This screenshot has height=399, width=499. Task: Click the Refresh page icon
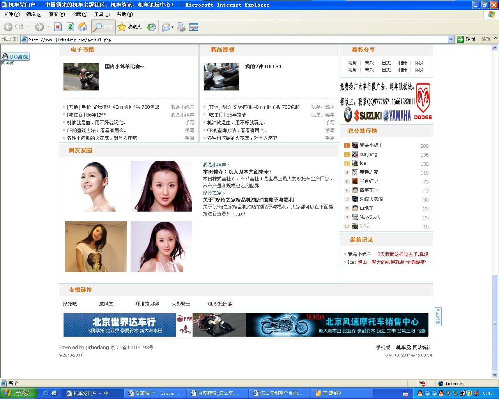click(70, 27)
